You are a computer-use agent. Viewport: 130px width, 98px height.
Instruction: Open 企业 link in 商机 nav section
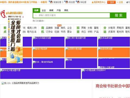[x=69, y=28]
